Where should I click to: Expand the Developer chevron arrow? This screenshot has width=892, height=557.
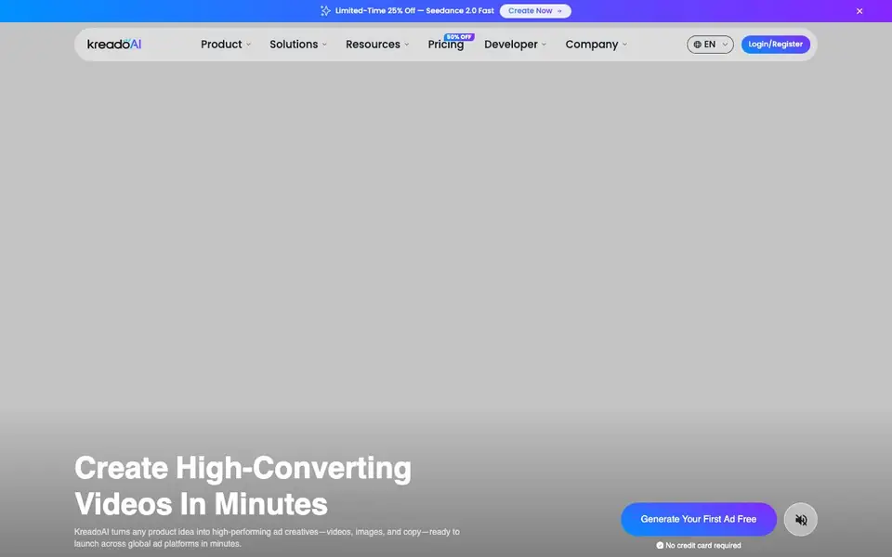544,45
